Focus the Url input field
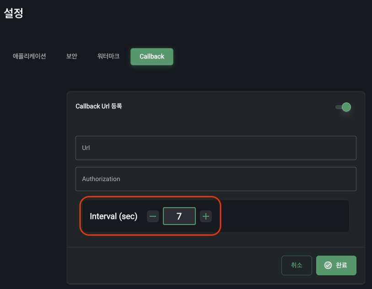The width and height of the screenshot is (372, 289). (216, 148)
